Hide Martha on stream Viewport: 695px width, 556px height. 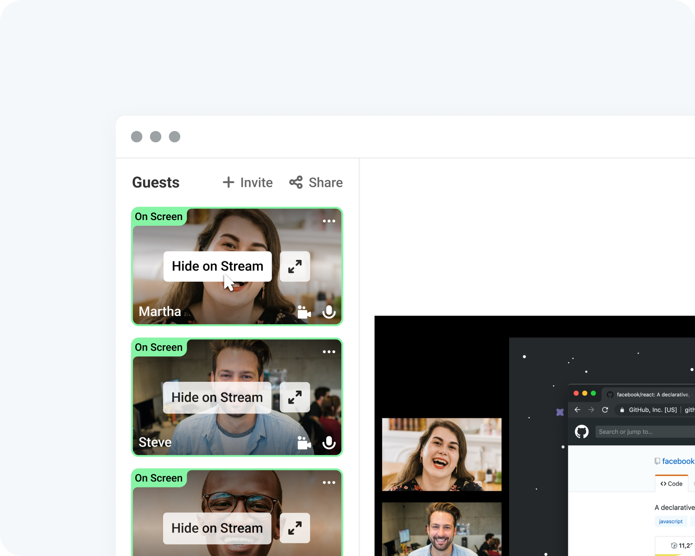(x=217, y=266)
